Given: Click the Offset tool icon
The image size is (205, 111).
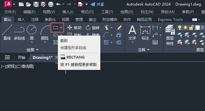Looking at the screenshot, I should coord(119,42).
